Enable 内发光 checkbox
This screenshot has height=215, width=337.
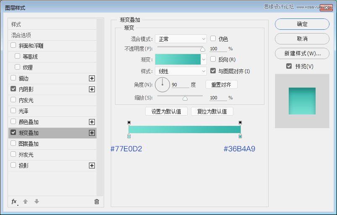[x=13, y=100]
